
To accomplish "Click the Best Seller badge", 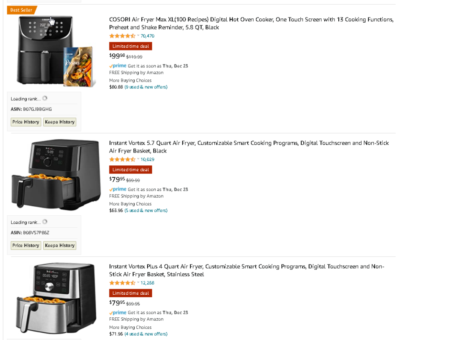I will (22, 10).
